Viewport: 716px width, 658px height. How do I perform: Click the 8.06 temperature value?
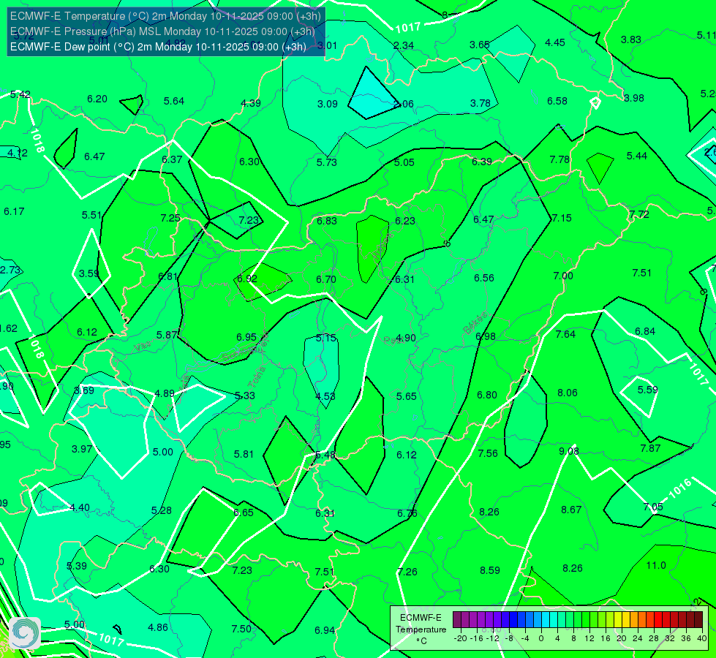tap(568, 393)
